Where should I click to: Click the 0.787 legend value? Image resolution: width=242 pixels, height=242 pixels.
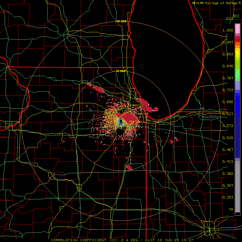(228, 78)
